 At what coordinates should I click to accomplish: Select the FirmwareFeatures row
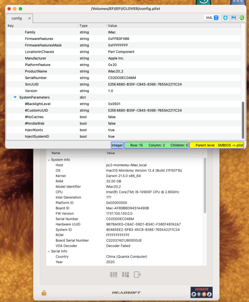coord(123,39)
